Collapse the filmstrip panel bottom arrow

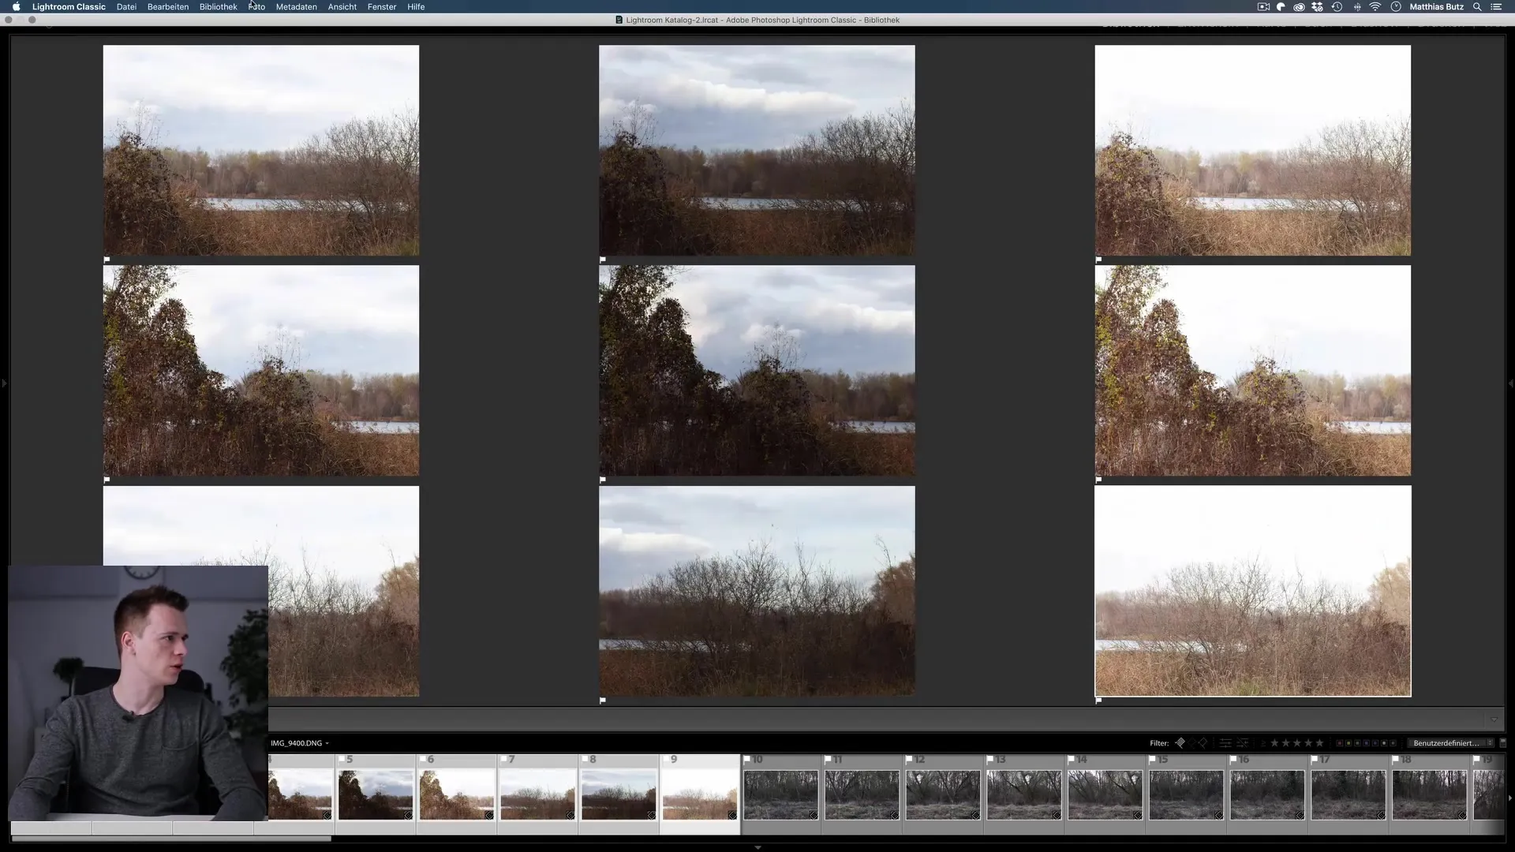[x=757, y=847]
